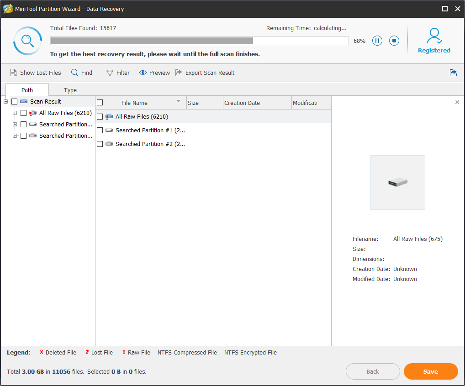Click the Back button

click(373, 371)
